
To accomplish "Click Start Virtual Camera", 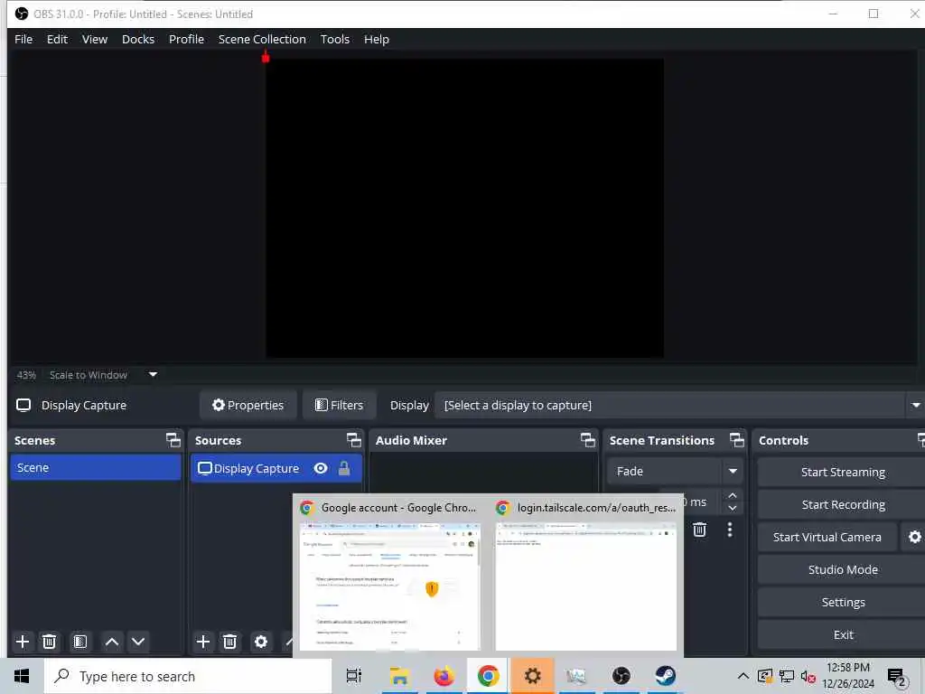I will pyautogui.click(x=827, y=537).
